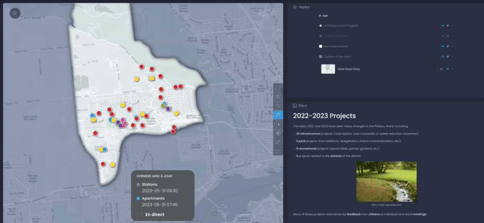The image size is (484, 223).
Task: Open tag options for Le Plateau Ward Projects
Action: pyautogui.click(x=448, y=26)
